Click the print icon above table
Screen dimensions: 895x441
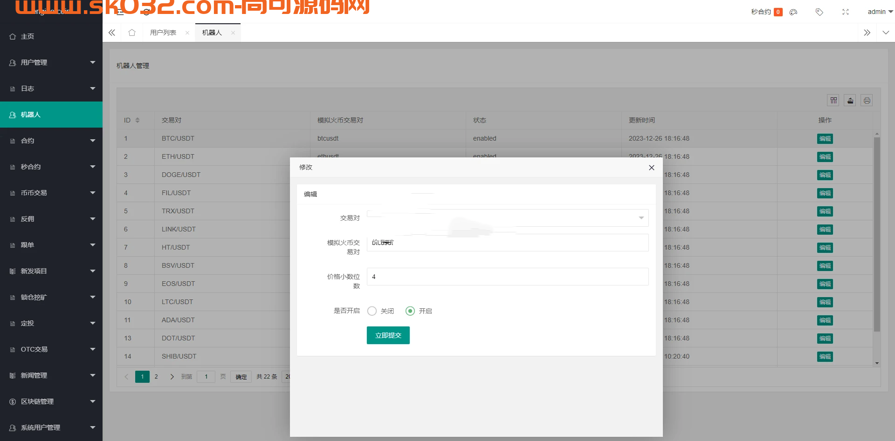click(867, 100)
